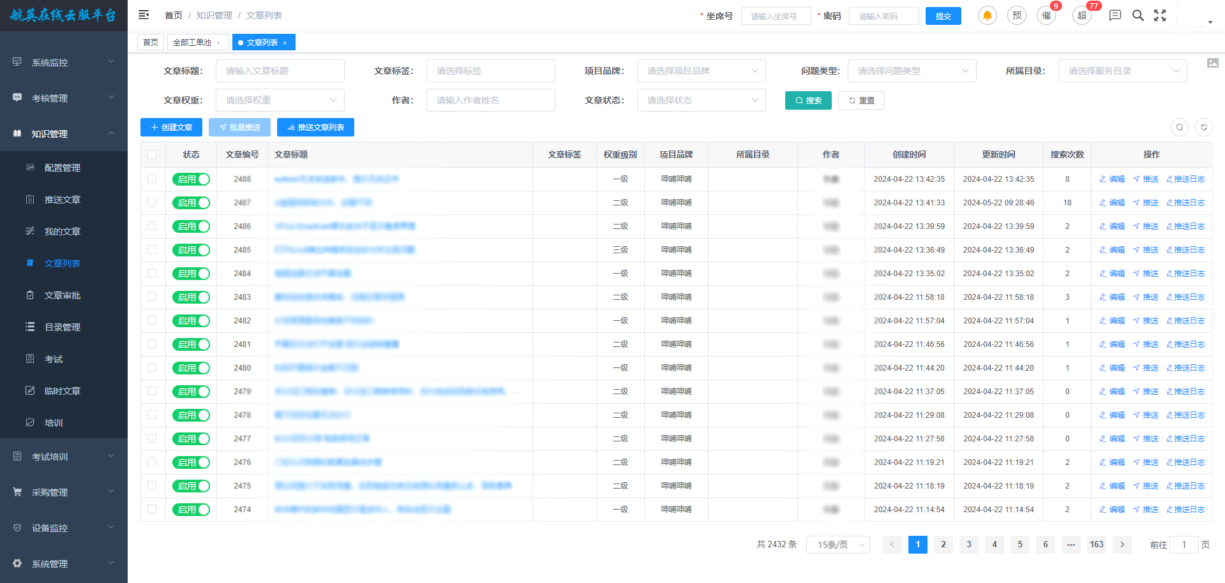Expand the 文章状态 dropdown
The image size is (1225, 583).
tap(701, 100)
